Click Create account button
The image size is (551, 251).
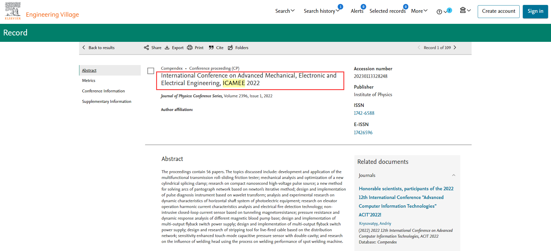click(x=498, y=11)
